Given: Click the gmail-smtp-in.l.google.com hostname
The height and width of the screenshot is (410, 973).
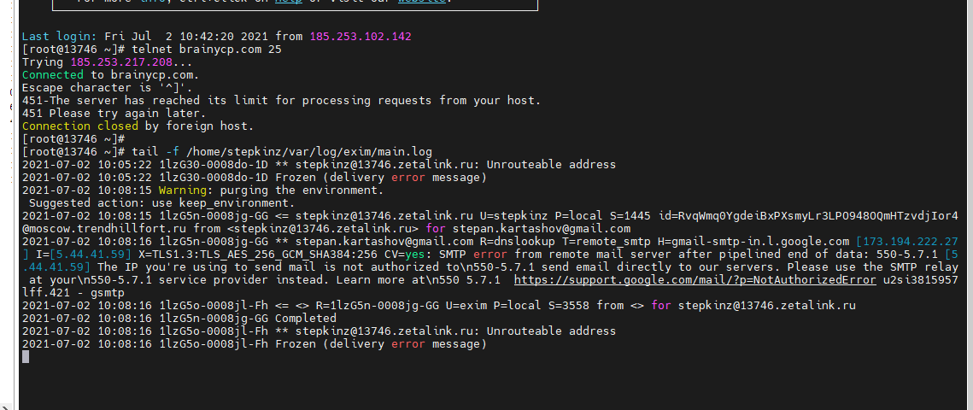Looking at the screenshot, I should 753,242.
